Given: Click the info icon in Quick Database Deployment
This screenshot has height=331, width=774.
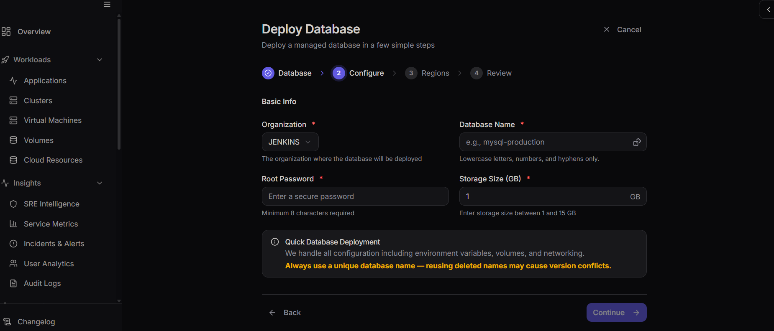Looking at the screenshot, I should (x=275, y=242).
